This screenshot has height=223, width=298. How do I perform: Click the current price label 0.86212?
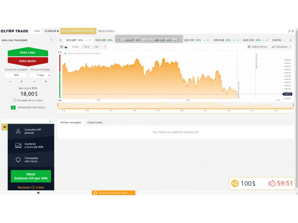coord(287,94)
